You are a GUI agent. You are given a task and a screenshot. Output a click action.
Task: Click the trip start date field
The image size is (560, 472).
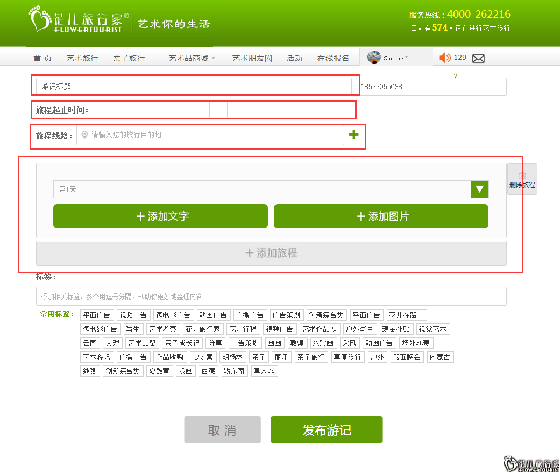(151, 110)
